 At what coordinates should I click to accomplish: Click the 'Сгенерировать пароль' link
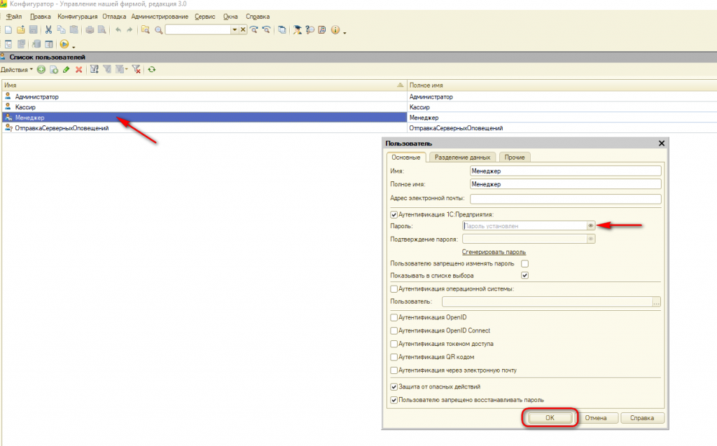coord(494,252)
